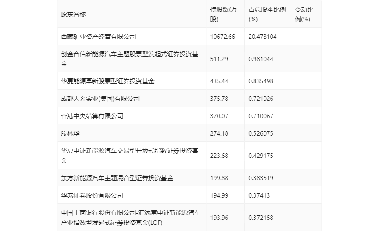Select the shareholding value 274.18

tap(219, 133)
